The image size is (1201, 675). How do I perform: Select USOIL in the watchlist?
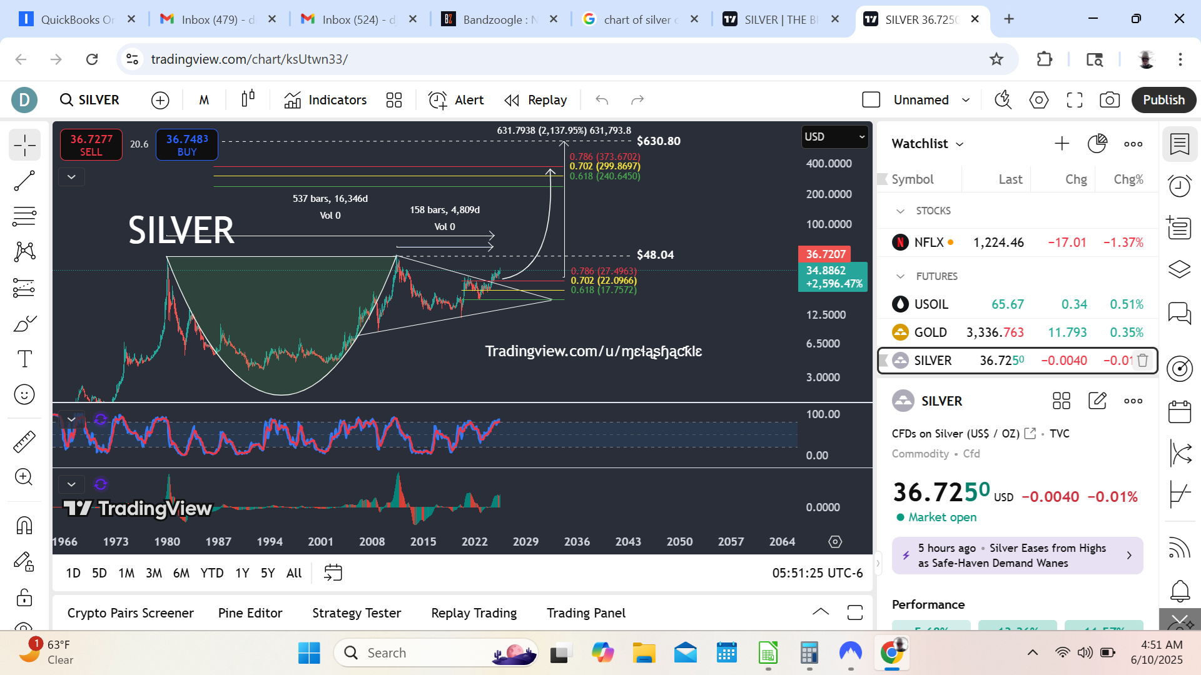click(x=1018, y=304)
